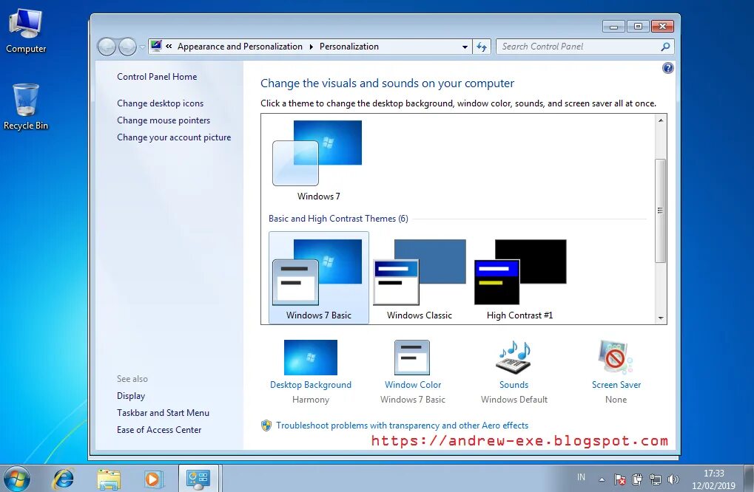The width and height of the screenshot is (754, 492).
Task: Open the Display link
Action: click(131, 396)
